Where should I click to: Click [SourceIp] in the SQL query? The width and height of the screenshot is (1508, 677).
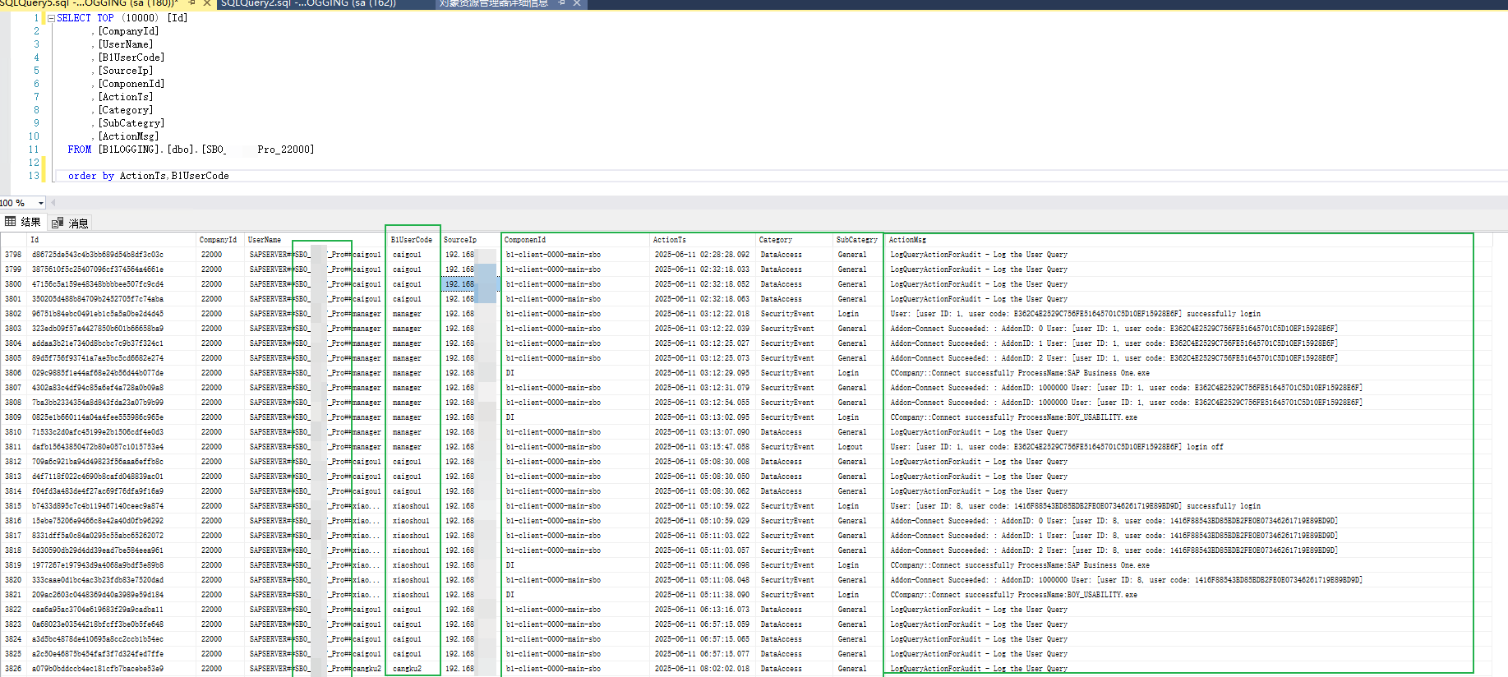(126, 71)
